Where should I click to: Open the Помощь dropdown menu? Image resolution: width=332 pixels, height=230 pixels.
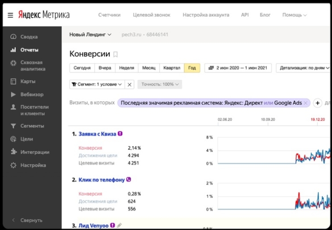pos(295,15)
